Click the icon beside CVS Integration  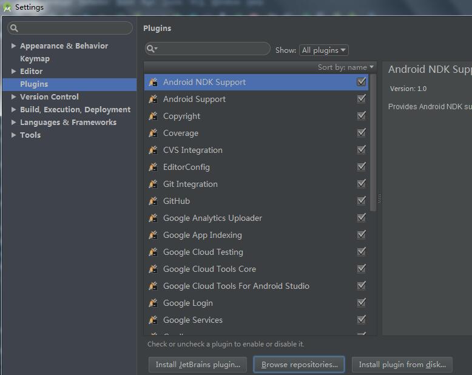pos(153,150)
